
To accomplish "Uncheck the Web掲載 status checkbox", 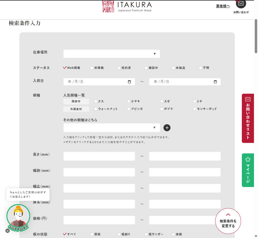I will point(65,68).
